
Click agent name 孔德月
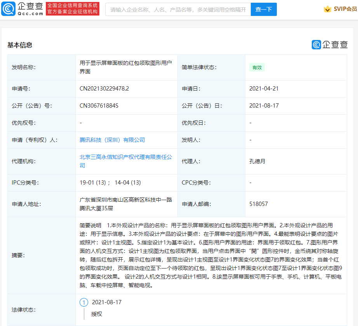click(x=257, y=161)
